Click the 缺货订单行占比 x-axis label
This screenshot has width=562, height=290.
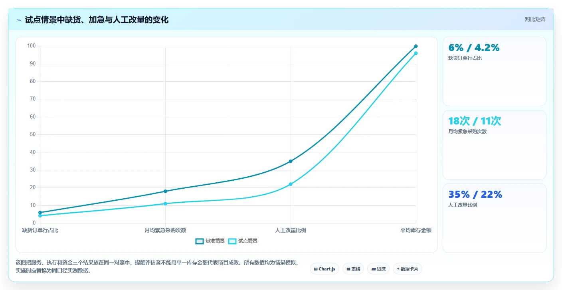click(40, 230)
